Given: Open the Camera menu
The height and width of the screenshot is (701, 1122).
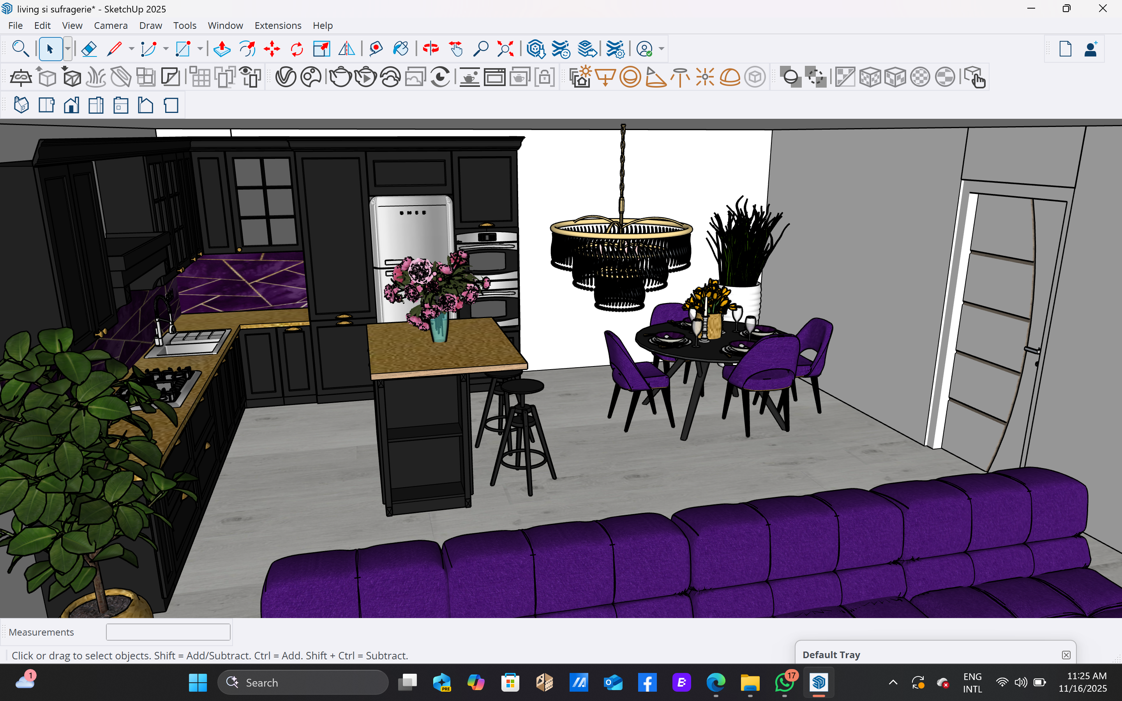Looking at the screenshot, I should [110, 25].
